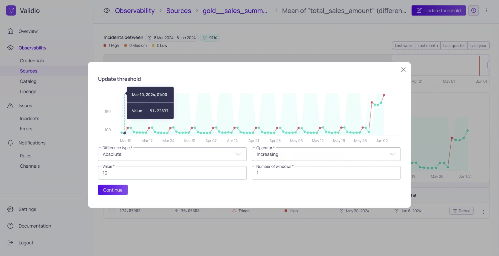Click the Triage warning icon in row
The width and height of the screenshot is (499, 256).
point(234,211)
